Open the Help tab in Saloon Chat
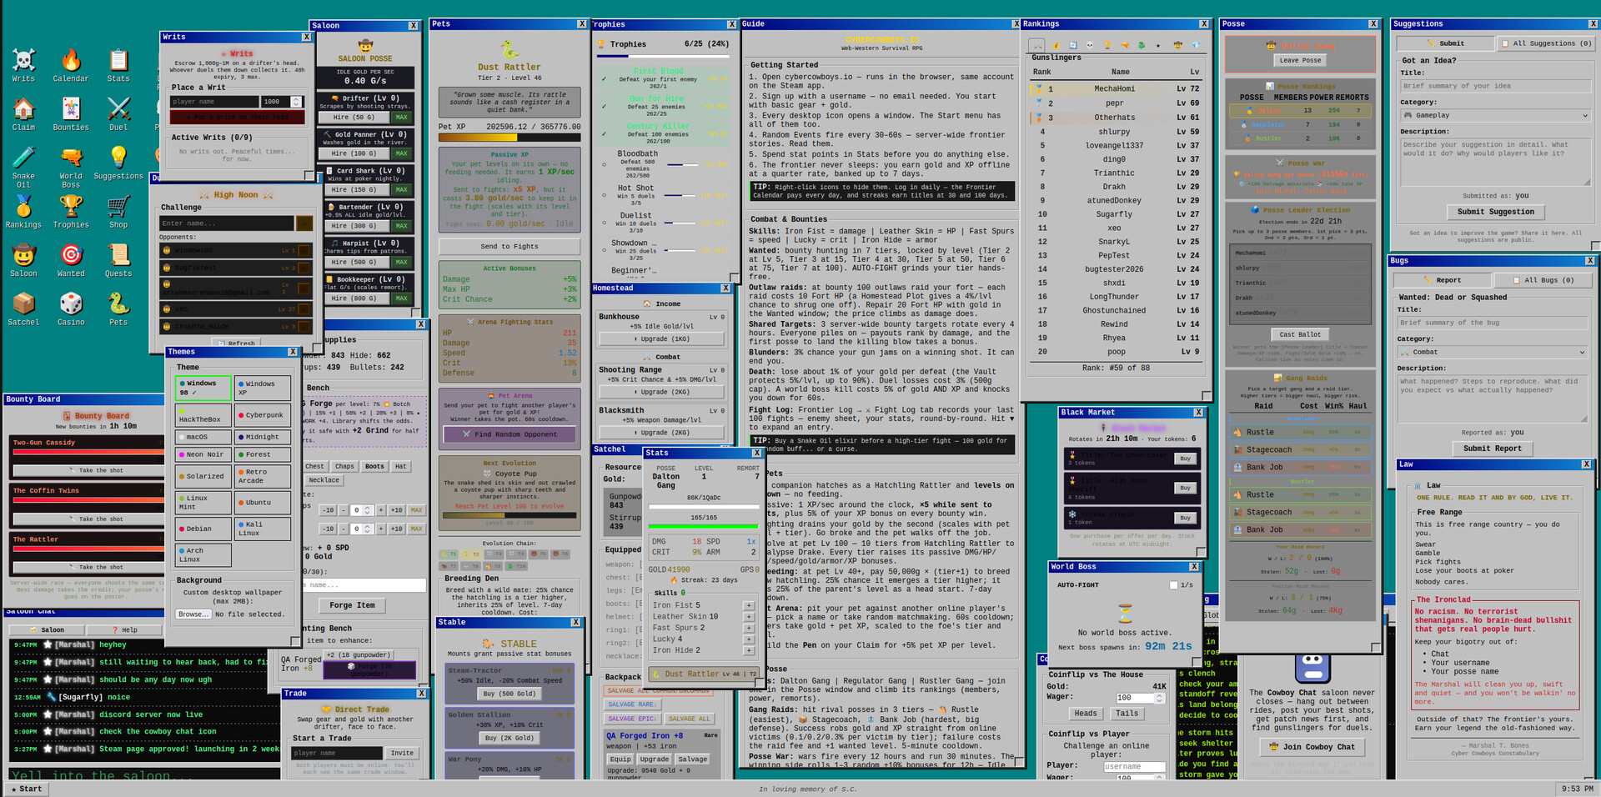The height and width of the screenshot is (797, 1601). [125, 629]
